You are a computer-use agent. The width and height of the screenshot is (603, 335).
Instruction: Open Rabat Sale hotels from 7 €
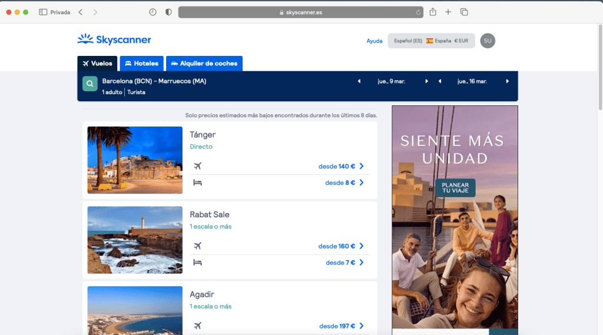(x=344, y=263)
